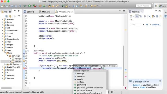Image resolution: width=167 pixels, height=94 pixels.
Task: Open the Run icon dropdown arrow
Action: pyautogui.click(x=32, y=6)
